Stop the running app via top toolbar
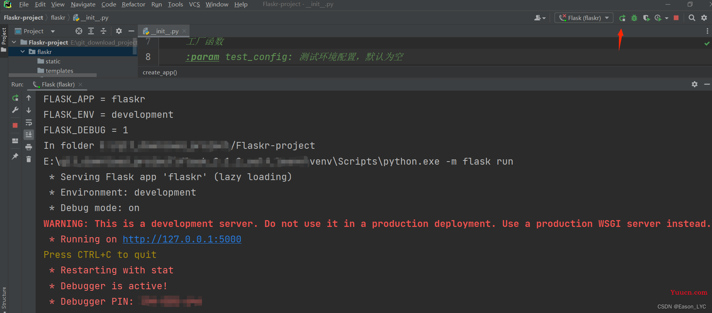This screenshot has width=712, height=313. pyautogui.click(x=676, y=18)
